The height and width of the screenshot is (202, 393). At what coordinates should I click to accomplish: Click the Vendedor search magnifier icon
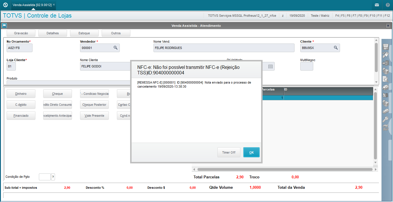pos(115,48)
